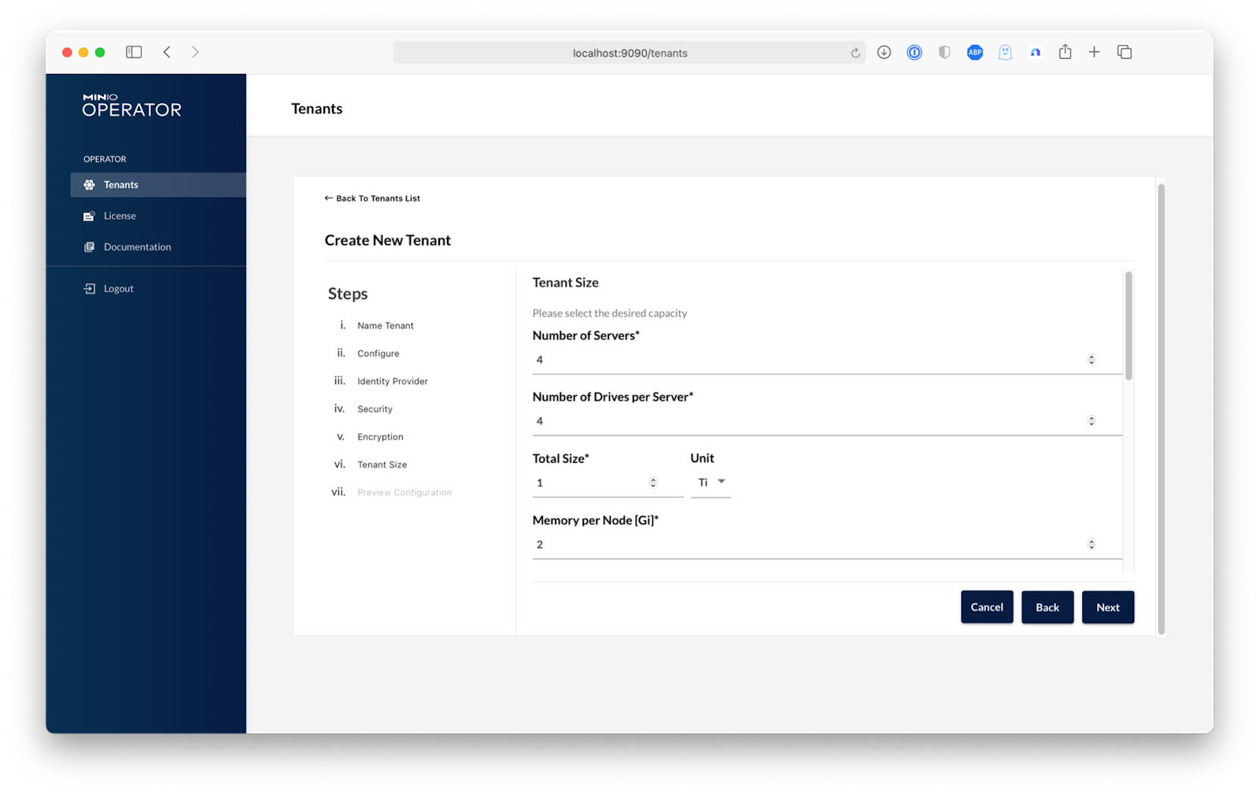Click the Tenant Size form scrollbar

click(1128, 327)
